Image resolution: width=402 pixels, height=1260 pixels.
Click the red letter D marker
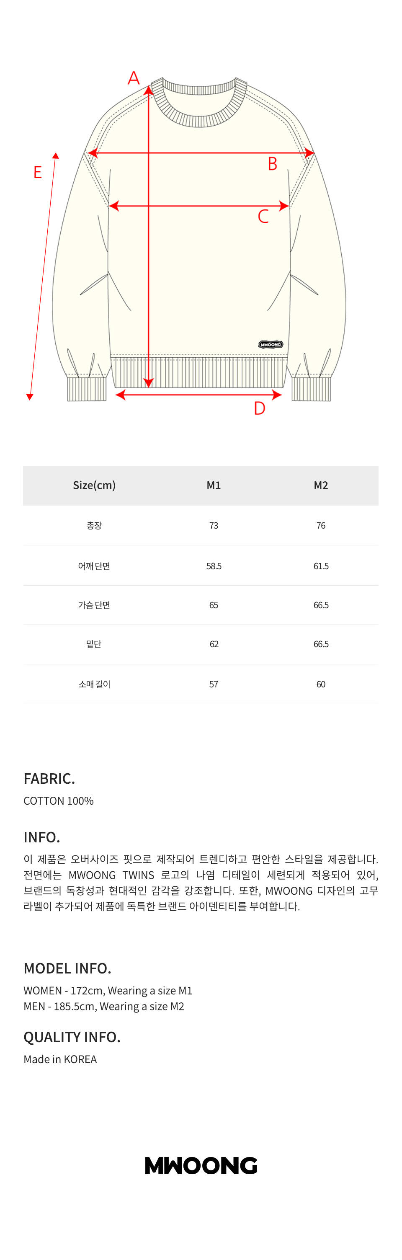click(x=259, y=408)
